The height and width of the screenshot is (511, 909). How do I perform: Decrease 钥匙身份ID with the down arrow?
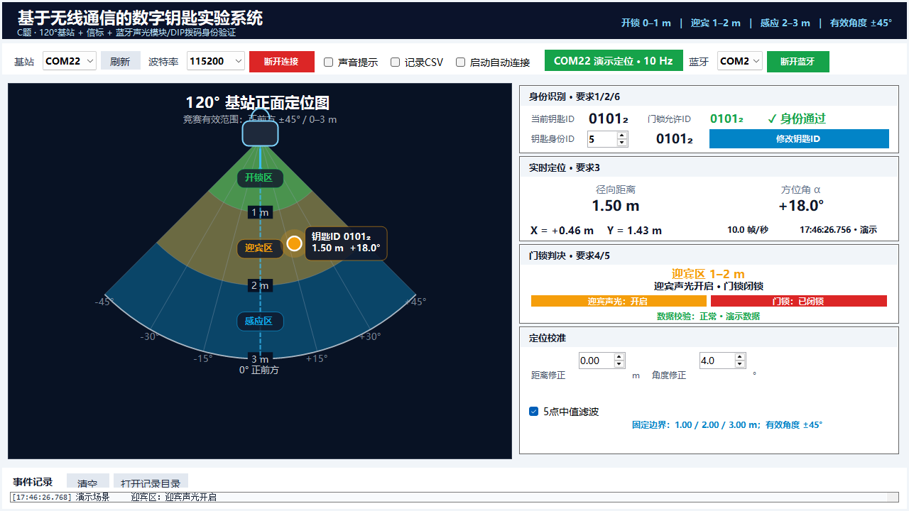(x=623, y=143)
